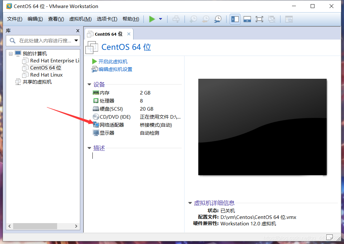The width and height of the screenshot is (344, 244).
Task: Switch to the CentOS 64 位 tab
Action: pyautogui.click(x=108, y=34)
